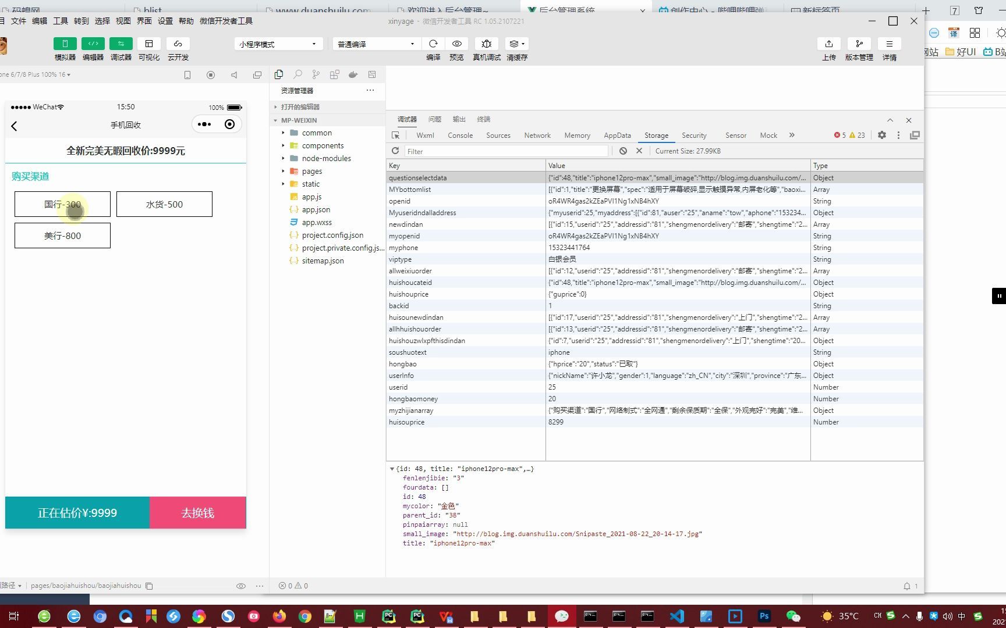Focus the Storage Filter input field
This screenshot has height=628, width=1006.
(506, 151)
